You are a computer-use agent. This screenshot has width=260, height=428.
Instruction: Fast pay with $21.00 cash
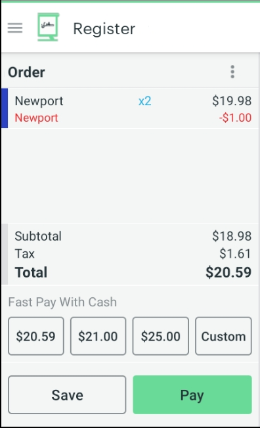pos(98,336)
